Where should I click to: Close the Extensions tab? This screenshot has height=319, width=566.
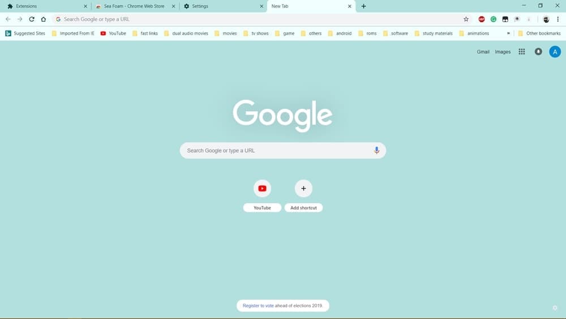pyautogui.click(x=85, y=6)
